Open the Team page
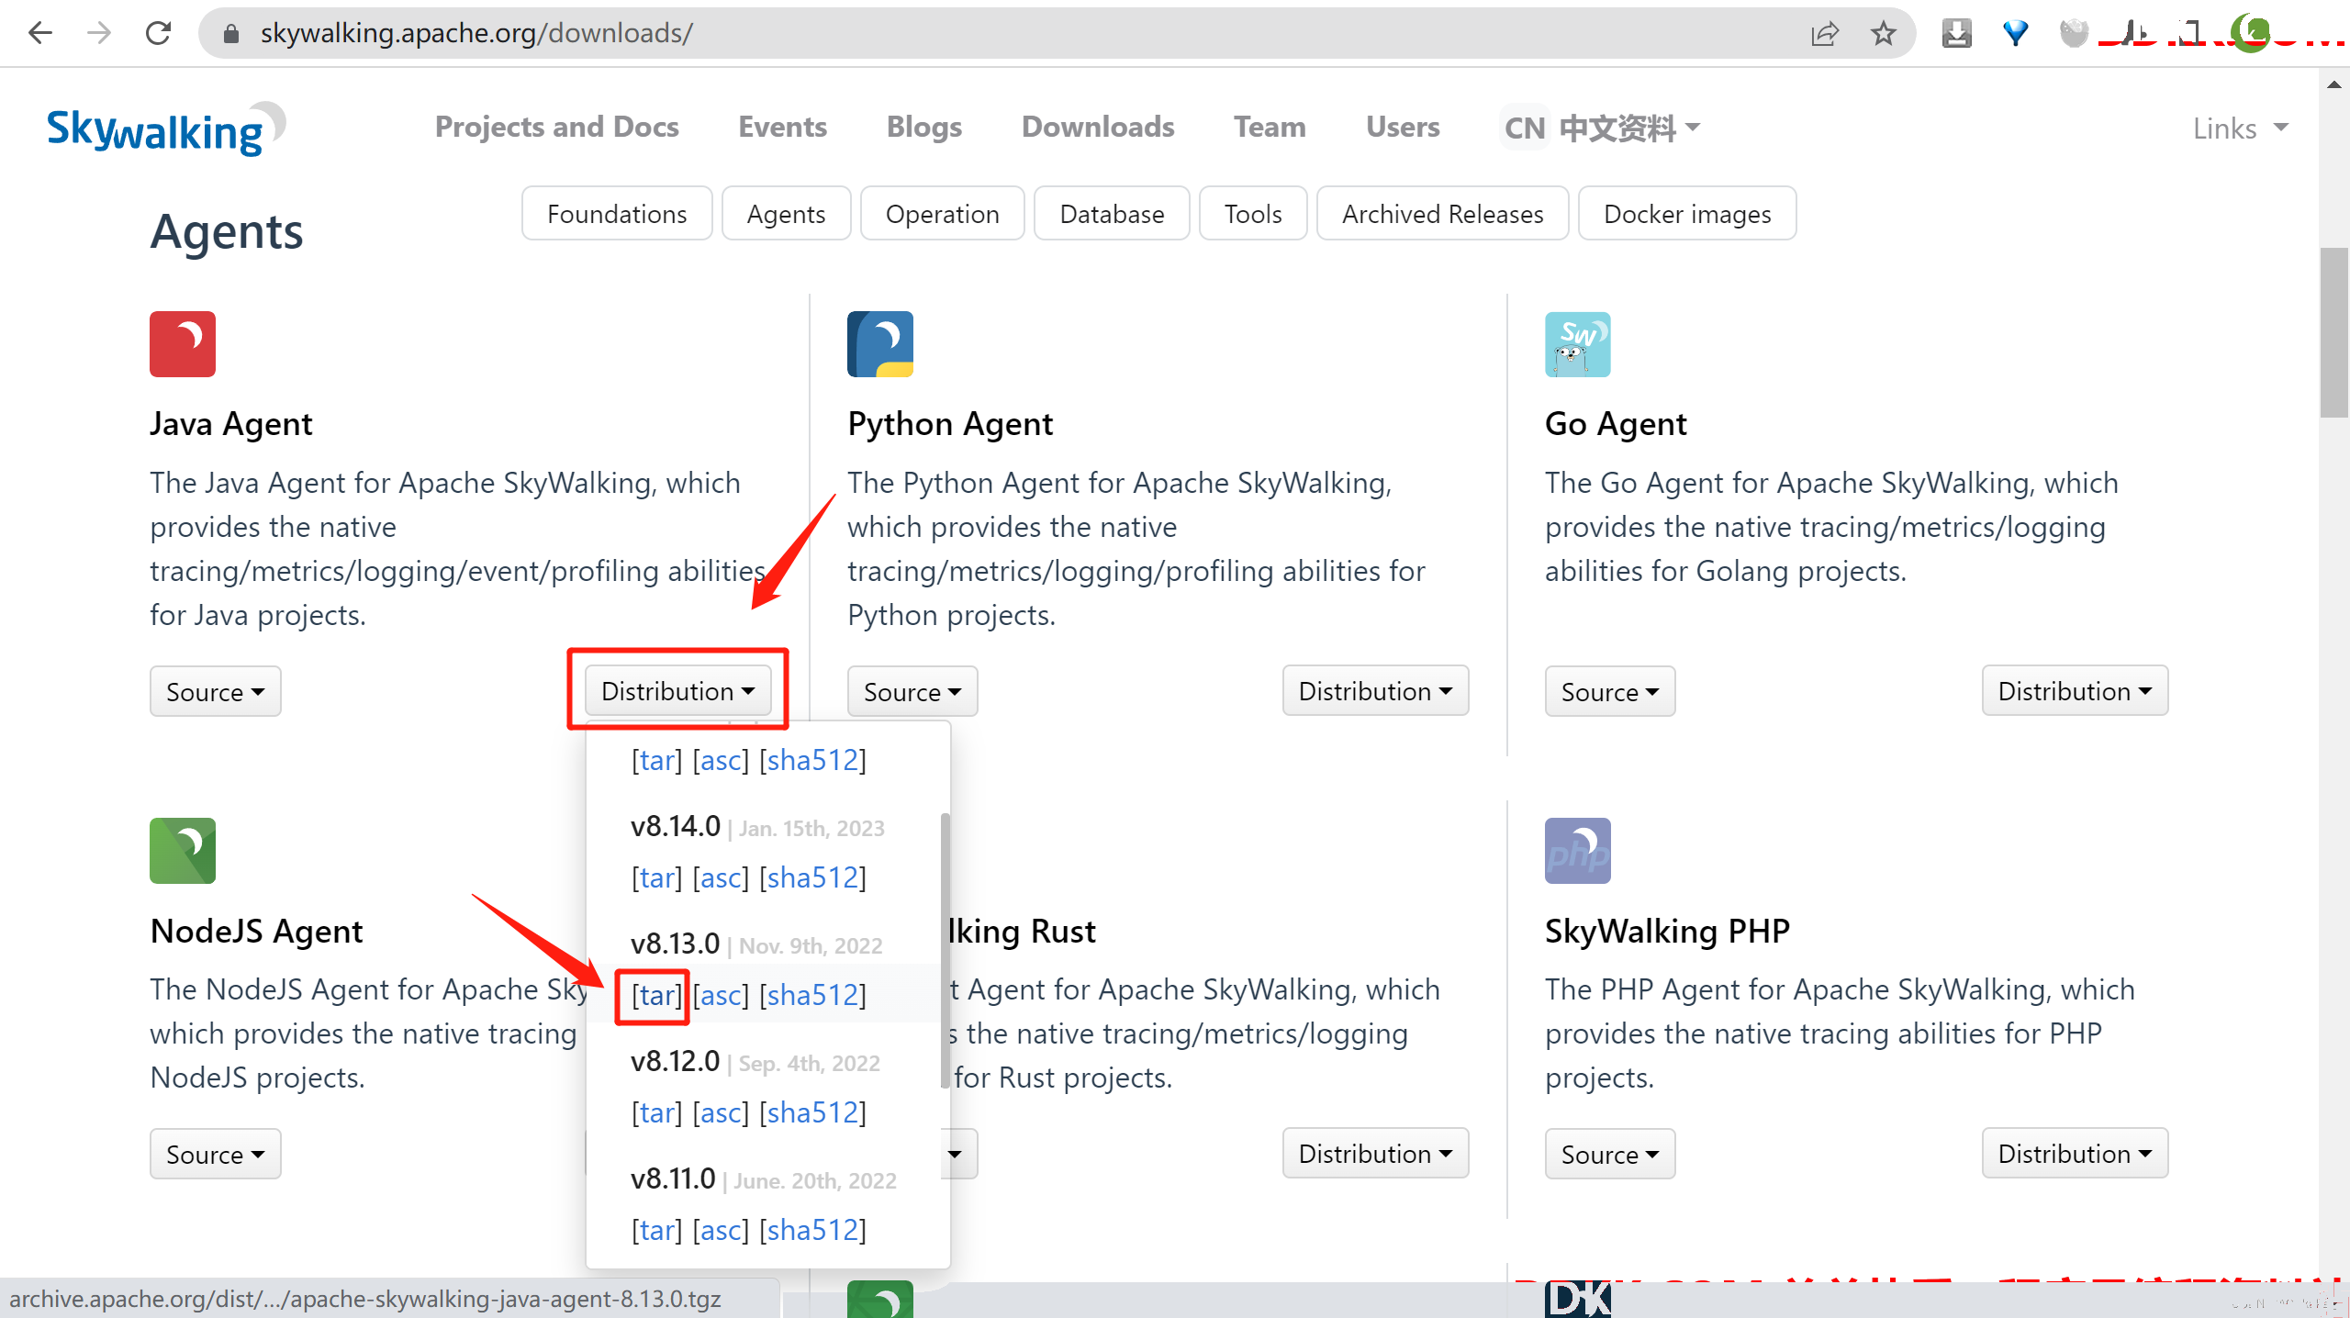This screenshot has width=2350, height=1318. (1270, 127)
